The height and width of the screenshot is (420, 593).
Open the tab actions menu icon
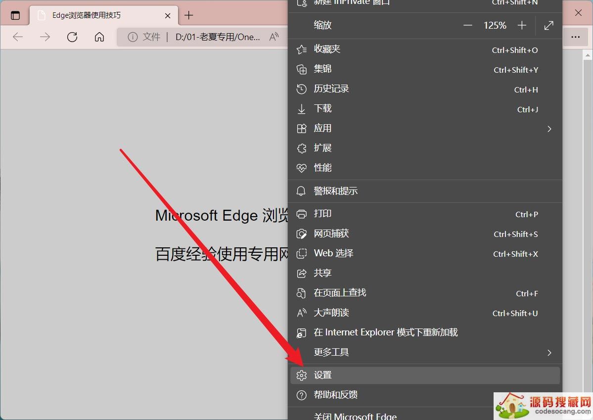(x=15, y=15)
